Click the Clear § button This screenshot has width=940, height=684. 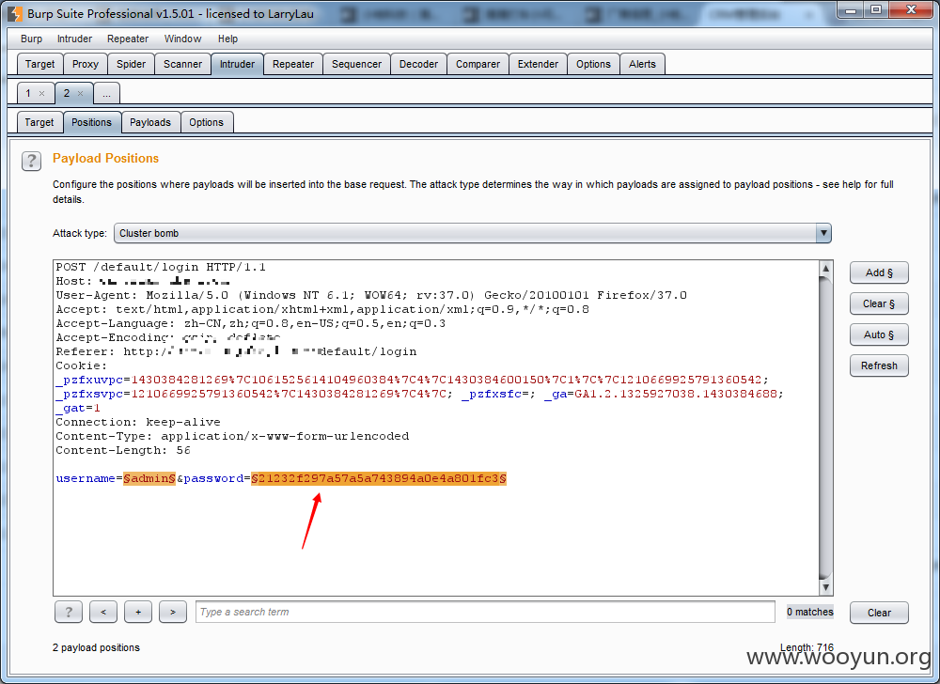click(x=879, y=303)
